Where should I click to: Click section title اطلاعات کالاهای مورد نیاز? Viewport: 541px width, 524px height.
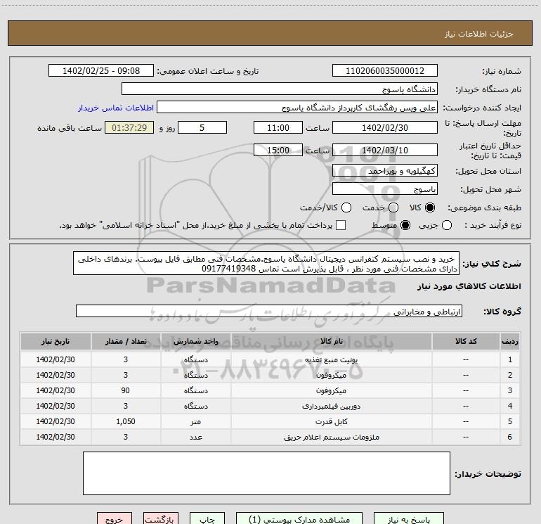click(469, 286)
